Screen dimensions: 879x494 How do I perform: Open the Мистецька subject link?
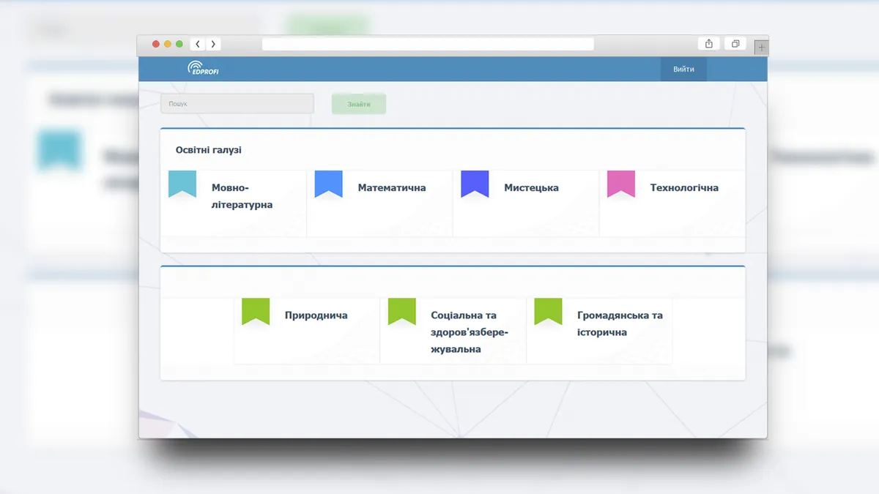(x=531, y=188)
